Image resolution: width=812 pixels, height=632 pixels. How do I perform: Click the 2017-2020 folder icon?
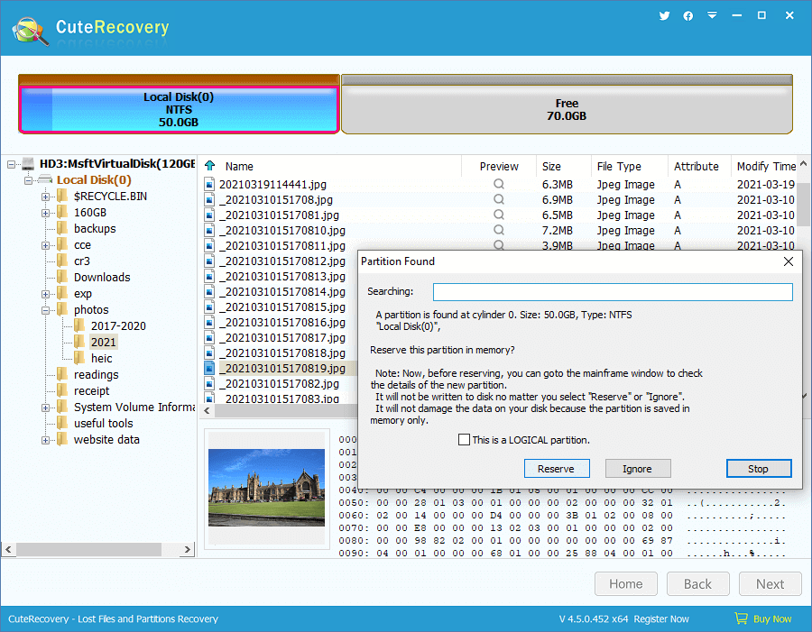point(79,325)
